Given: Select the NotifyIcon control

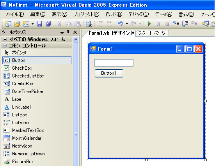Looking at the screenshot, I should pos(37,146).
